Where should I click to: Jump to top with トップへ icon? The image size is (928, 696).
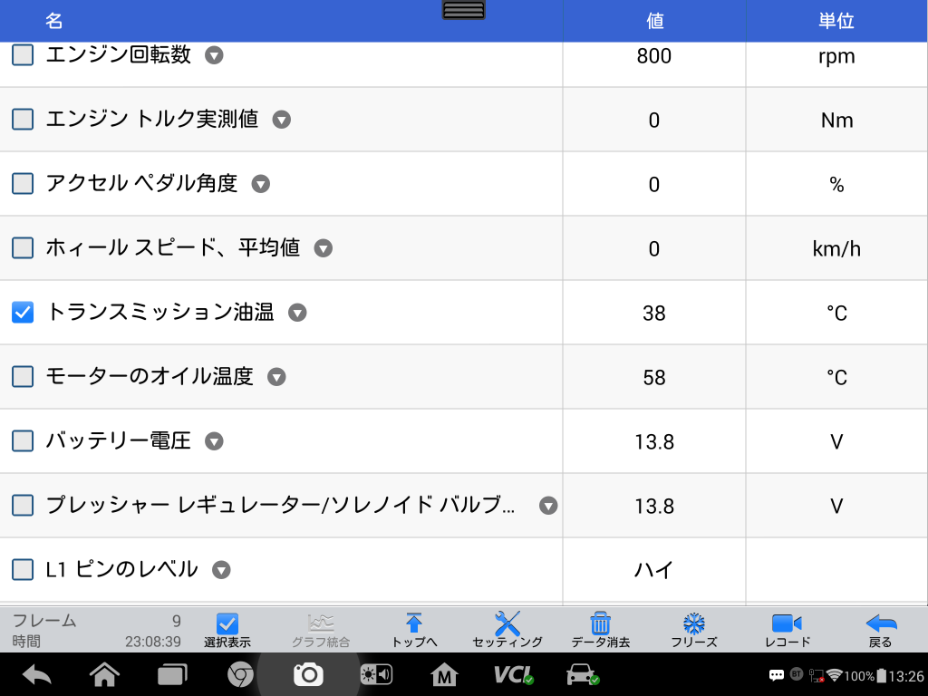(414, 624)
